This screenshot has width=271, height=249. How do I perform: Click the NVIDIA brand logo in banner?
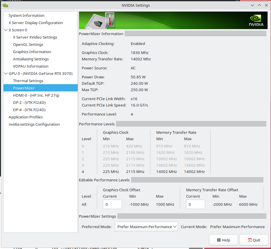[257, 21]
